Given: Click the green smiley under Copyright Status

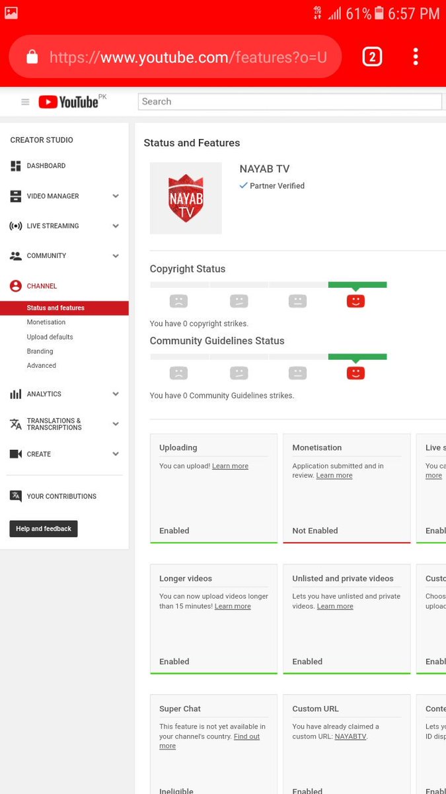Looking at the screenshot, I should 355,301.
